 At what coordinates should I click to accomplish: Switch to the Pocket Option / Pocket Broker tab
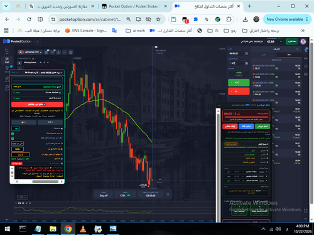134,6
